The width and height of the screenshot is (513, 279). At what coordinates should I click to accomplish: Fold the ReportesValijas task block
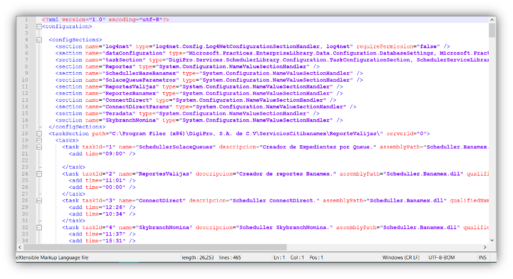click(39, 173)
